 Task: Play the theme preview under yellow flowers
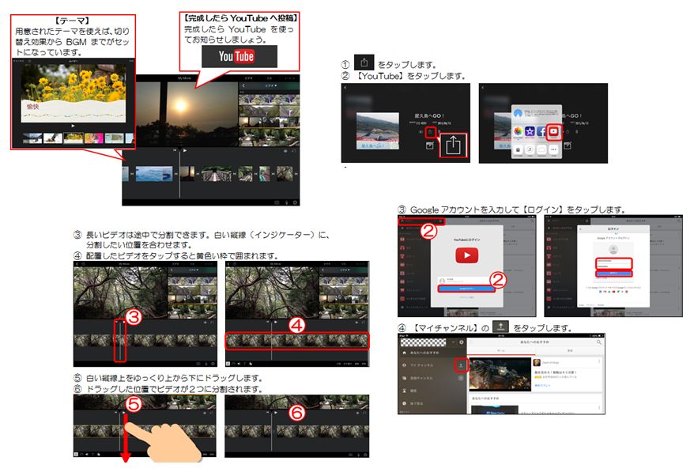tap(73, 125)
